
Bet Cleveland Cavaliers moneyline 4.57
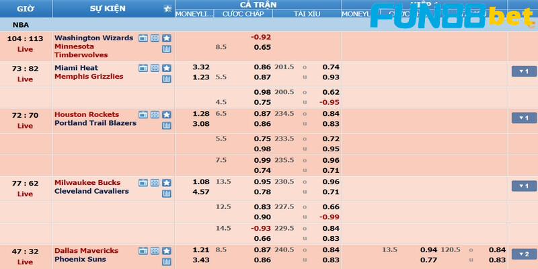pyautogui.click(x=201, y=192)
